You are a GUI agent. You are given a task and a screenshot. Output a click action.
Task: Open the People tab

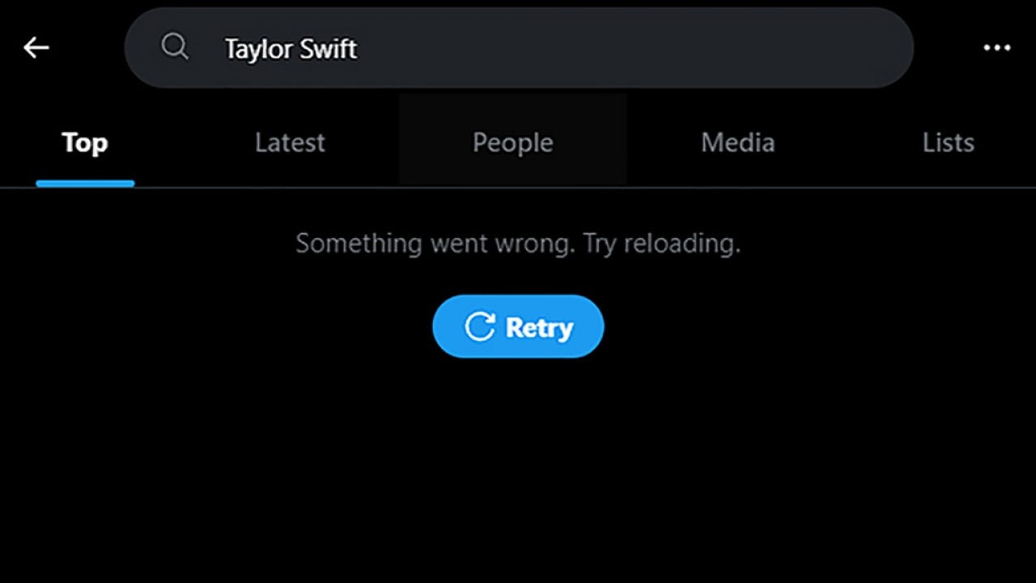tap(513, 143)
